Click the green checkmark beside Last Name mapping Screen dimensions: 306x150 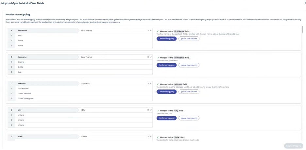tap(158, 58)
